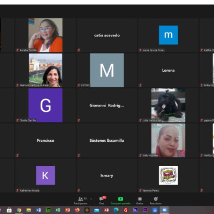This screenshot has height=214, width=214.
Task: Click the catia acevedo participant tile
Action: [x=107, y=35]
